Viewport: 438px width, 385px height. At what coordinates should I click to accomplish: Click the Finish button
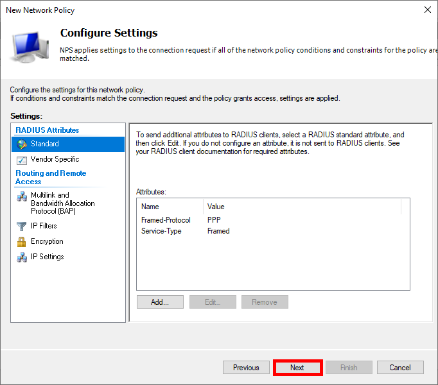tap(349, 368)
